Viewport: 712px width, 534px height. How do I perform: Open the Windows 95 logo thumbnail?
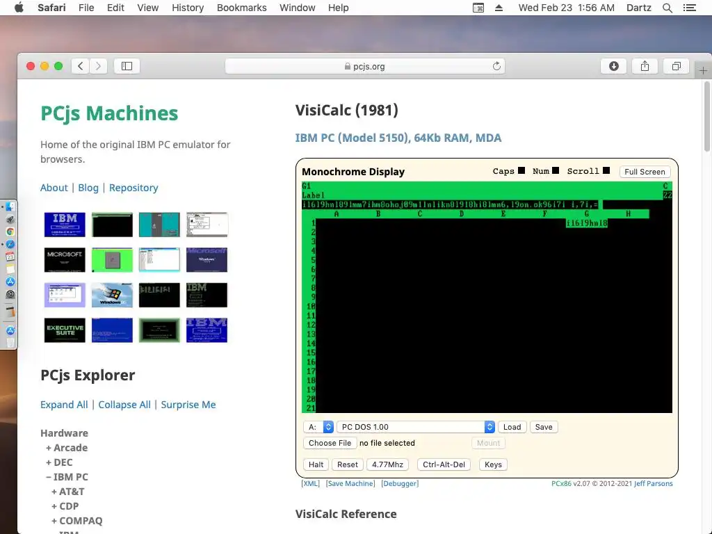pyautogui.click(x=112, y=295)
